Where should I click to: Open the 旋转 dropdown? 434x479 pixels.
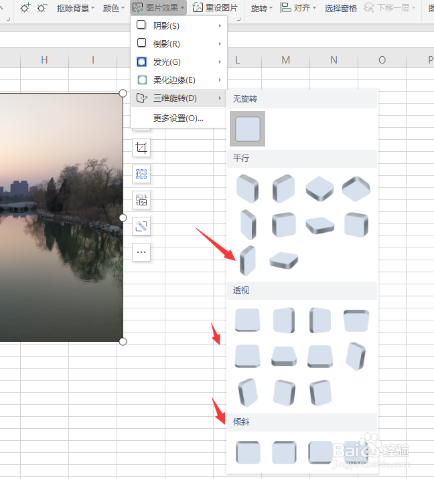(261, 8)
